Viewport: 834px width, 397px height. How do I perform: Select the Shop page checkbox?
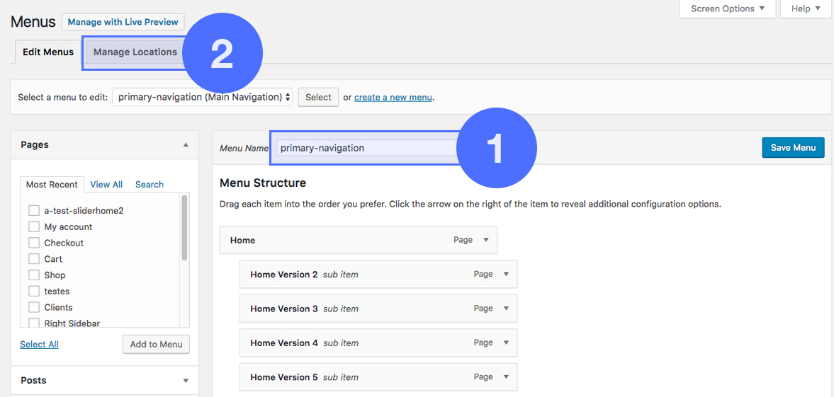pos(33,275)
